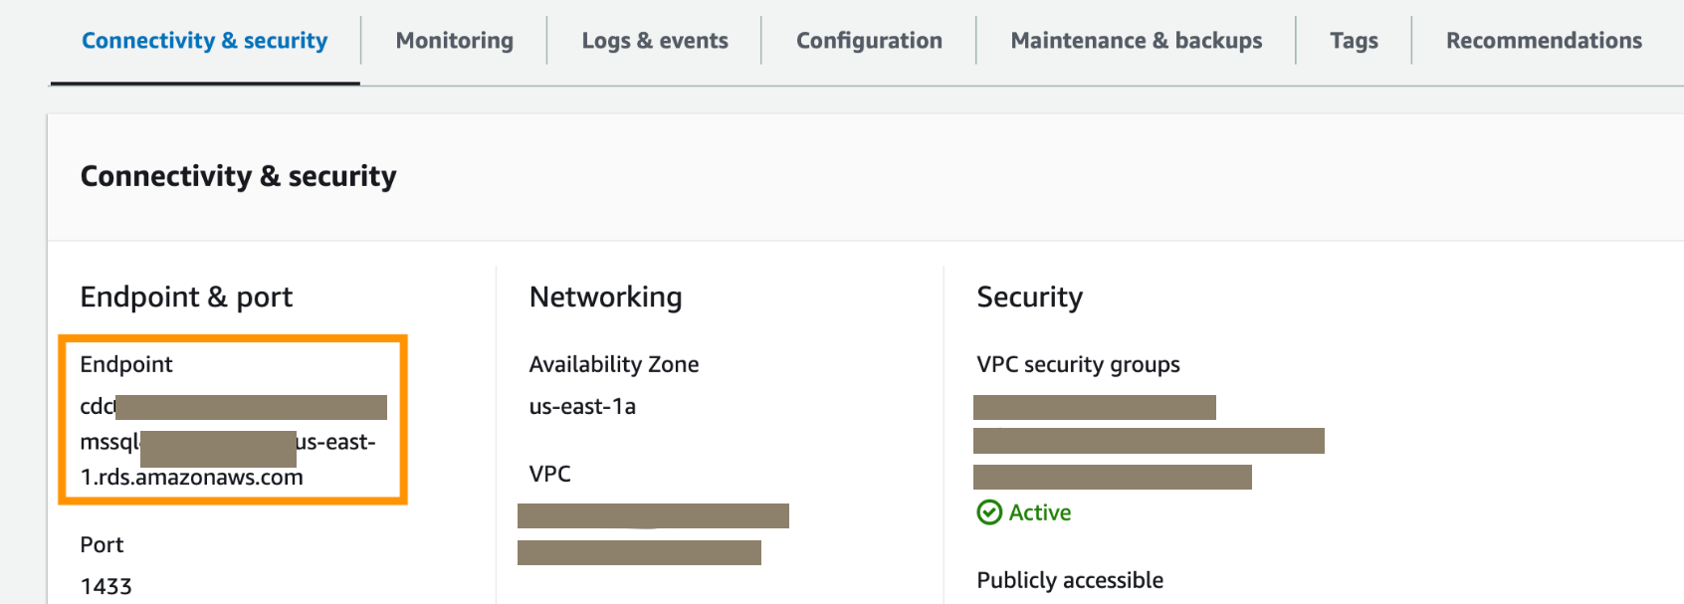Image resolution: width=1684 pixels, height=604 pixels.
Task: Select the endpoint text ending in 1.rds.amazonaws.com
Action: (x=228, y=442)
